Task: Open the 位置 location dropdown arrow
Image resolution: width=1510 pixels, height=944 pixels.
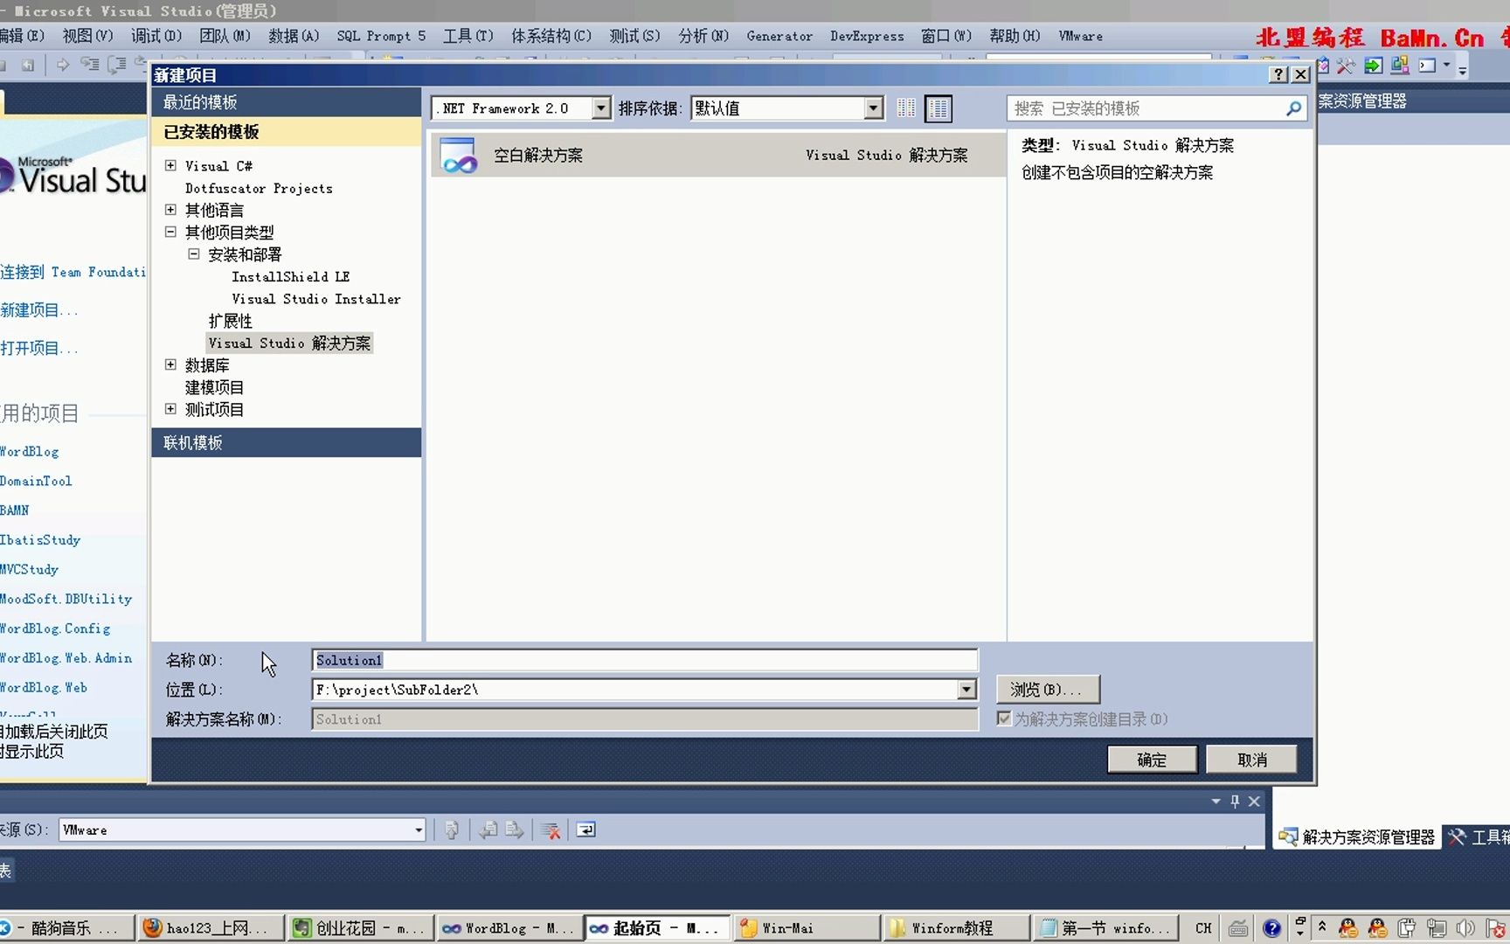Action: click(966, 690)
